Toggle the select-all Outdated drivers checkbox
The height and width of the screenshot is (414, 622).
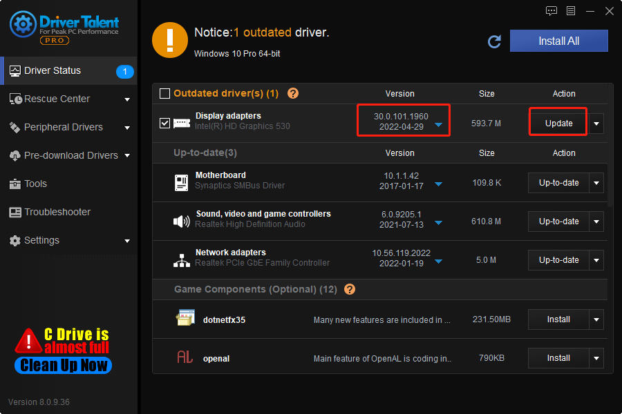[164, 94]
